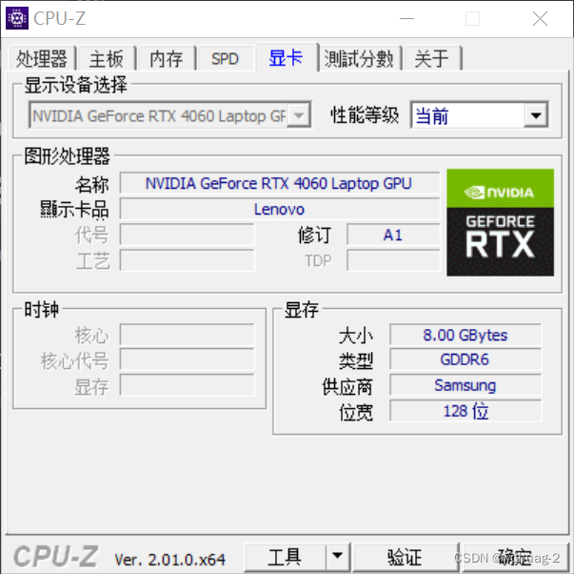Click the empty 代号 field

click(x=188, y=235)
